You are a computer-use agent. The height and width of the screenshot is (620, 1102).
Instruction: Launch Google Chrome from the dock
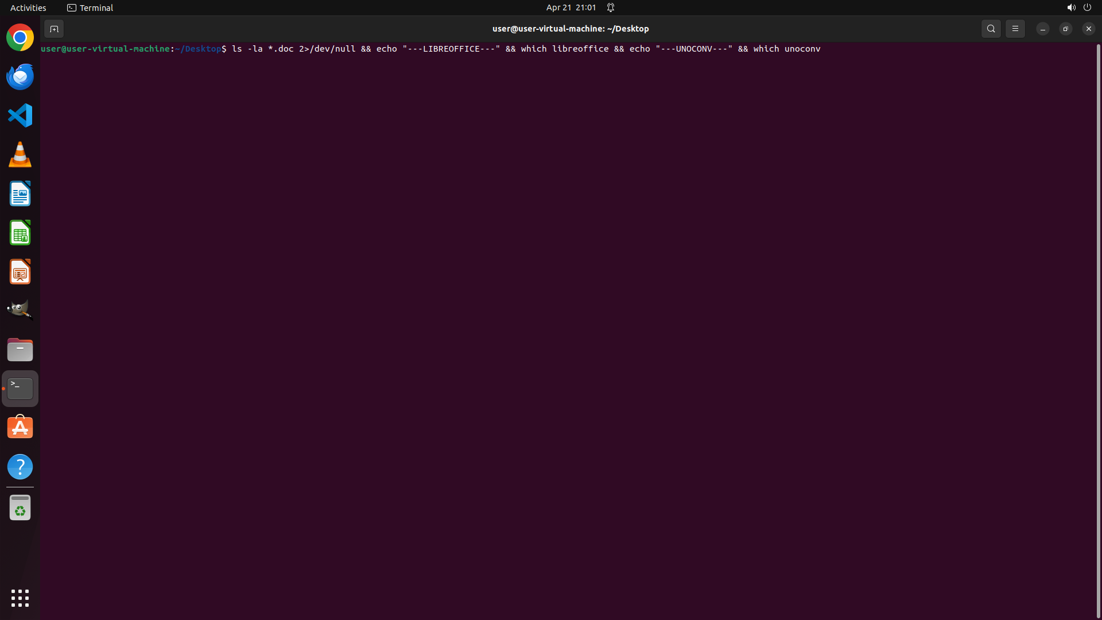[x=20, y=38]
